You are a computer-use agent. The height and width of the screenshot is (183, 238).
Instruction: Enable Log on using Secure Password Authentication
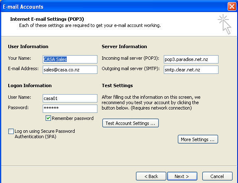point(11,131)
